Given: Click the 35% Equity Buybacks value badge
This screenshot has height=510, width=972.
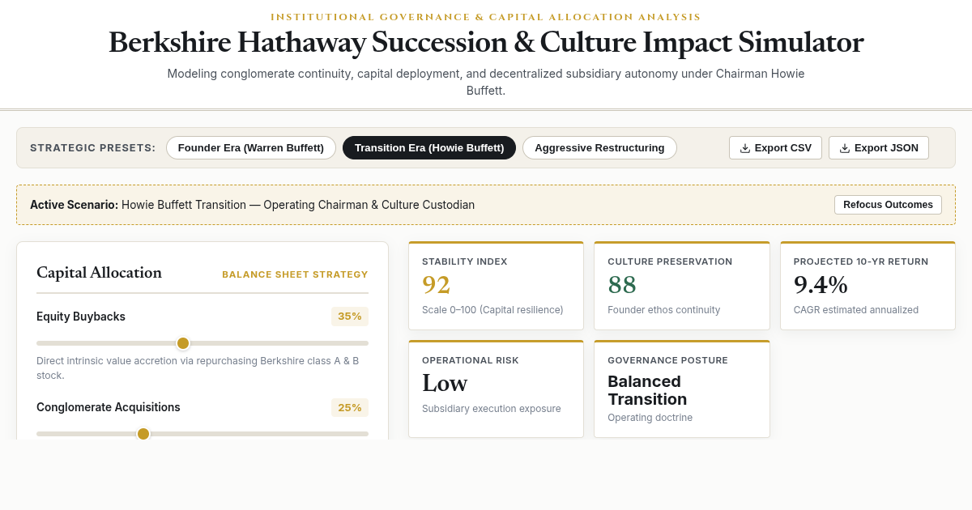Looking at the screenshot, I should 350,317.
